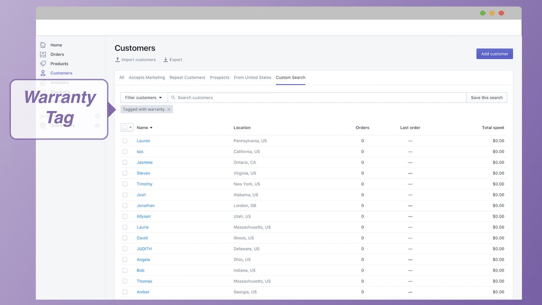
Task: Open customer Angela
Action: 144,260
